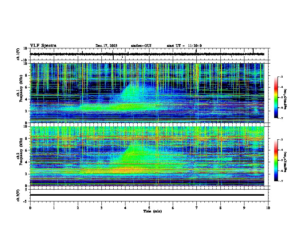Image resolution: width=302 pixels, height=233 pixels.
Task: Click the ch.2 "Frequency (kHz)" axis label
Action: point(21,151)
